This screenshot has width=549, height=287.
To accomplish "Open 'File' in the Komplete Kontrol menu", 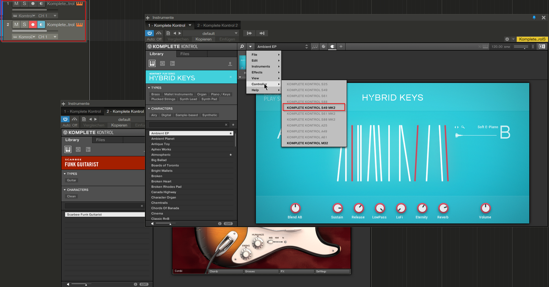I will coord(264,55).
